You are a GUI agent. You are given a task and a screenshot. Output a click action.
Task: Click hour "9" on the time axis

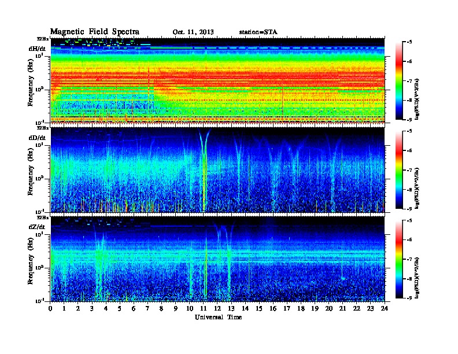point(176,308)
